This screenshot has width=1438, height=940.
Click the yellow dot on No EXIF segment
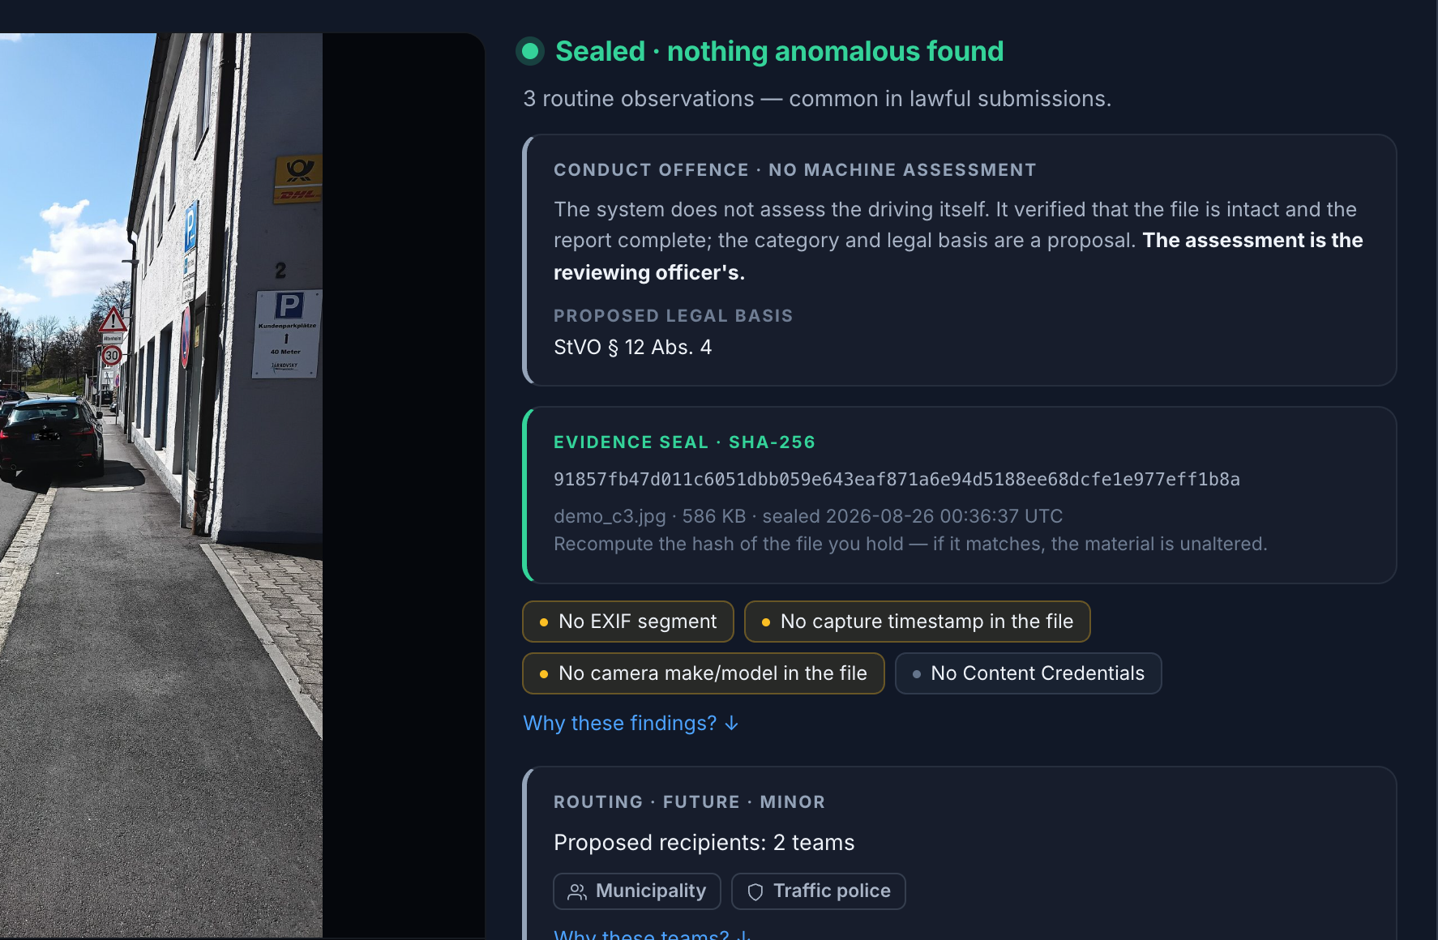pyautogui.click(x=544, y=622)
